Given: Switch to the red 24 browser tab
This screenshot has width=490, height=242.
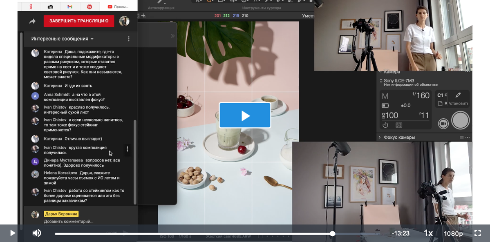Looking at the screenshot, I should 89,7.
